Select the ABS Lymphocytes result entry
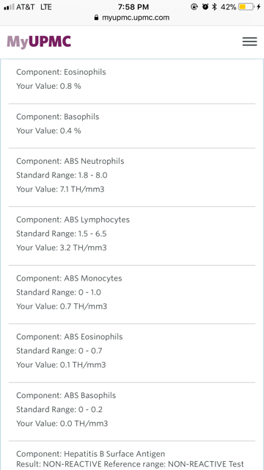 (132, 236)
